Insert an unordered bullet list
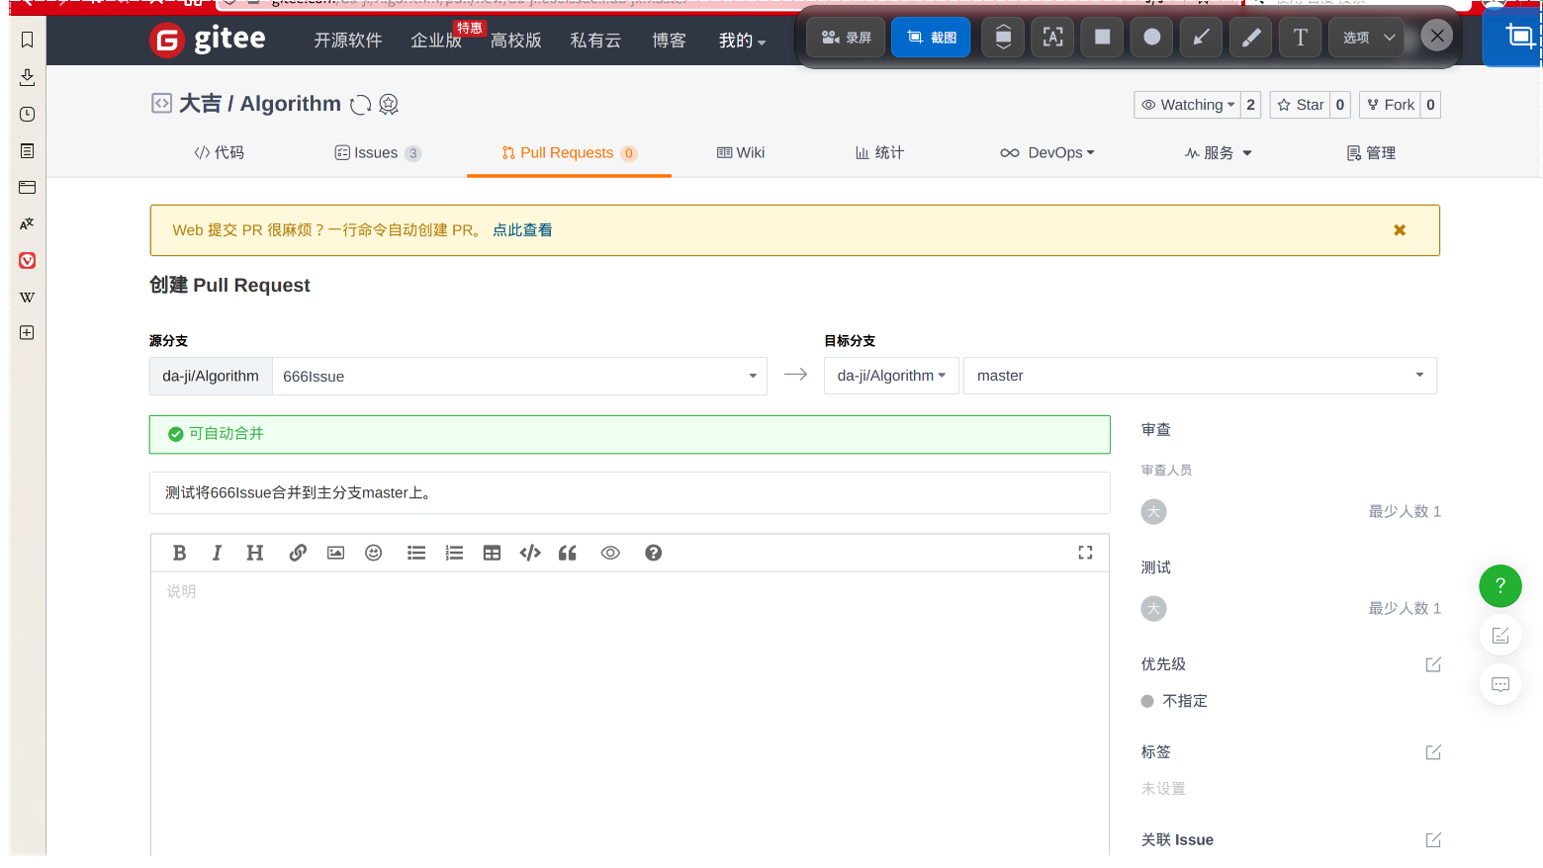 (x=416, y=553)
